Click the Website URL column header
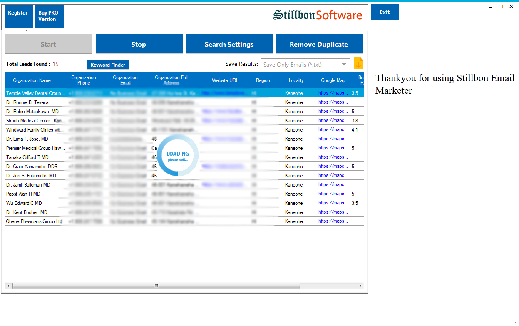Viewport: 519px width, 326px height. 225,80
